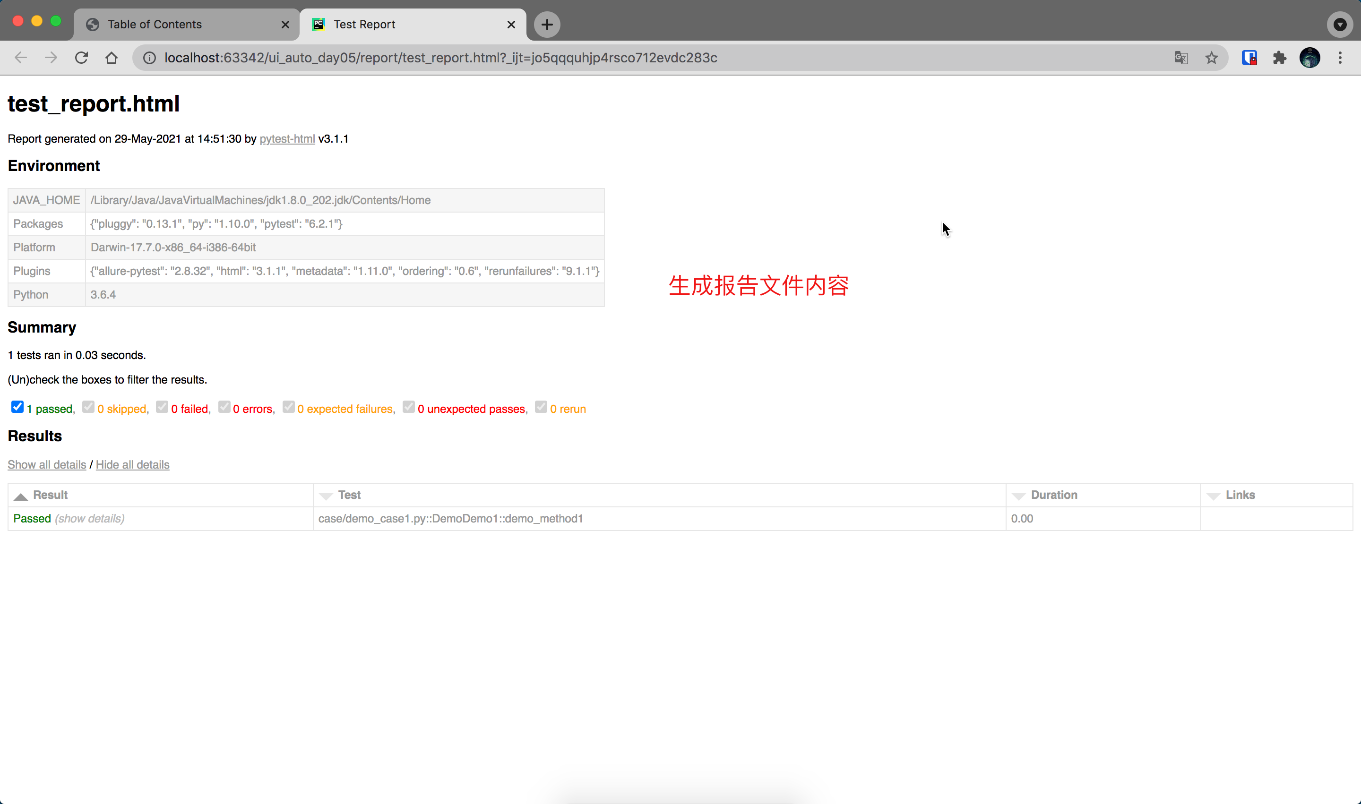Uncheck the 1 passed filter checkbox
The height and width of the screenshot is (804, 1361).
click(x=17, y=407)
